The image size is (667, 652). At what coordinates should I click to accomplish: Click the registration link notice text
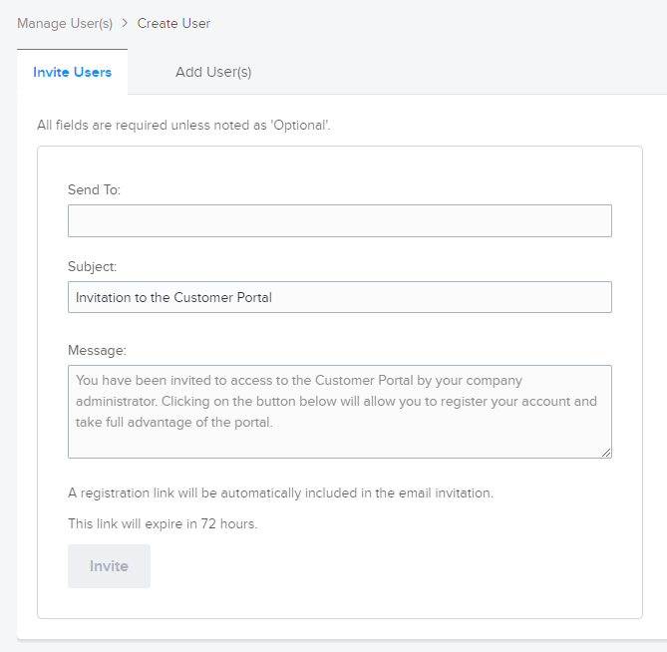pyautogui.click(x=281, y=492)
